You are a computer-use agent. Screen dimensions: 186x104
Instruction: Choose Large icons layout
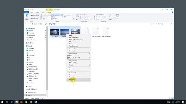[56, 15]
